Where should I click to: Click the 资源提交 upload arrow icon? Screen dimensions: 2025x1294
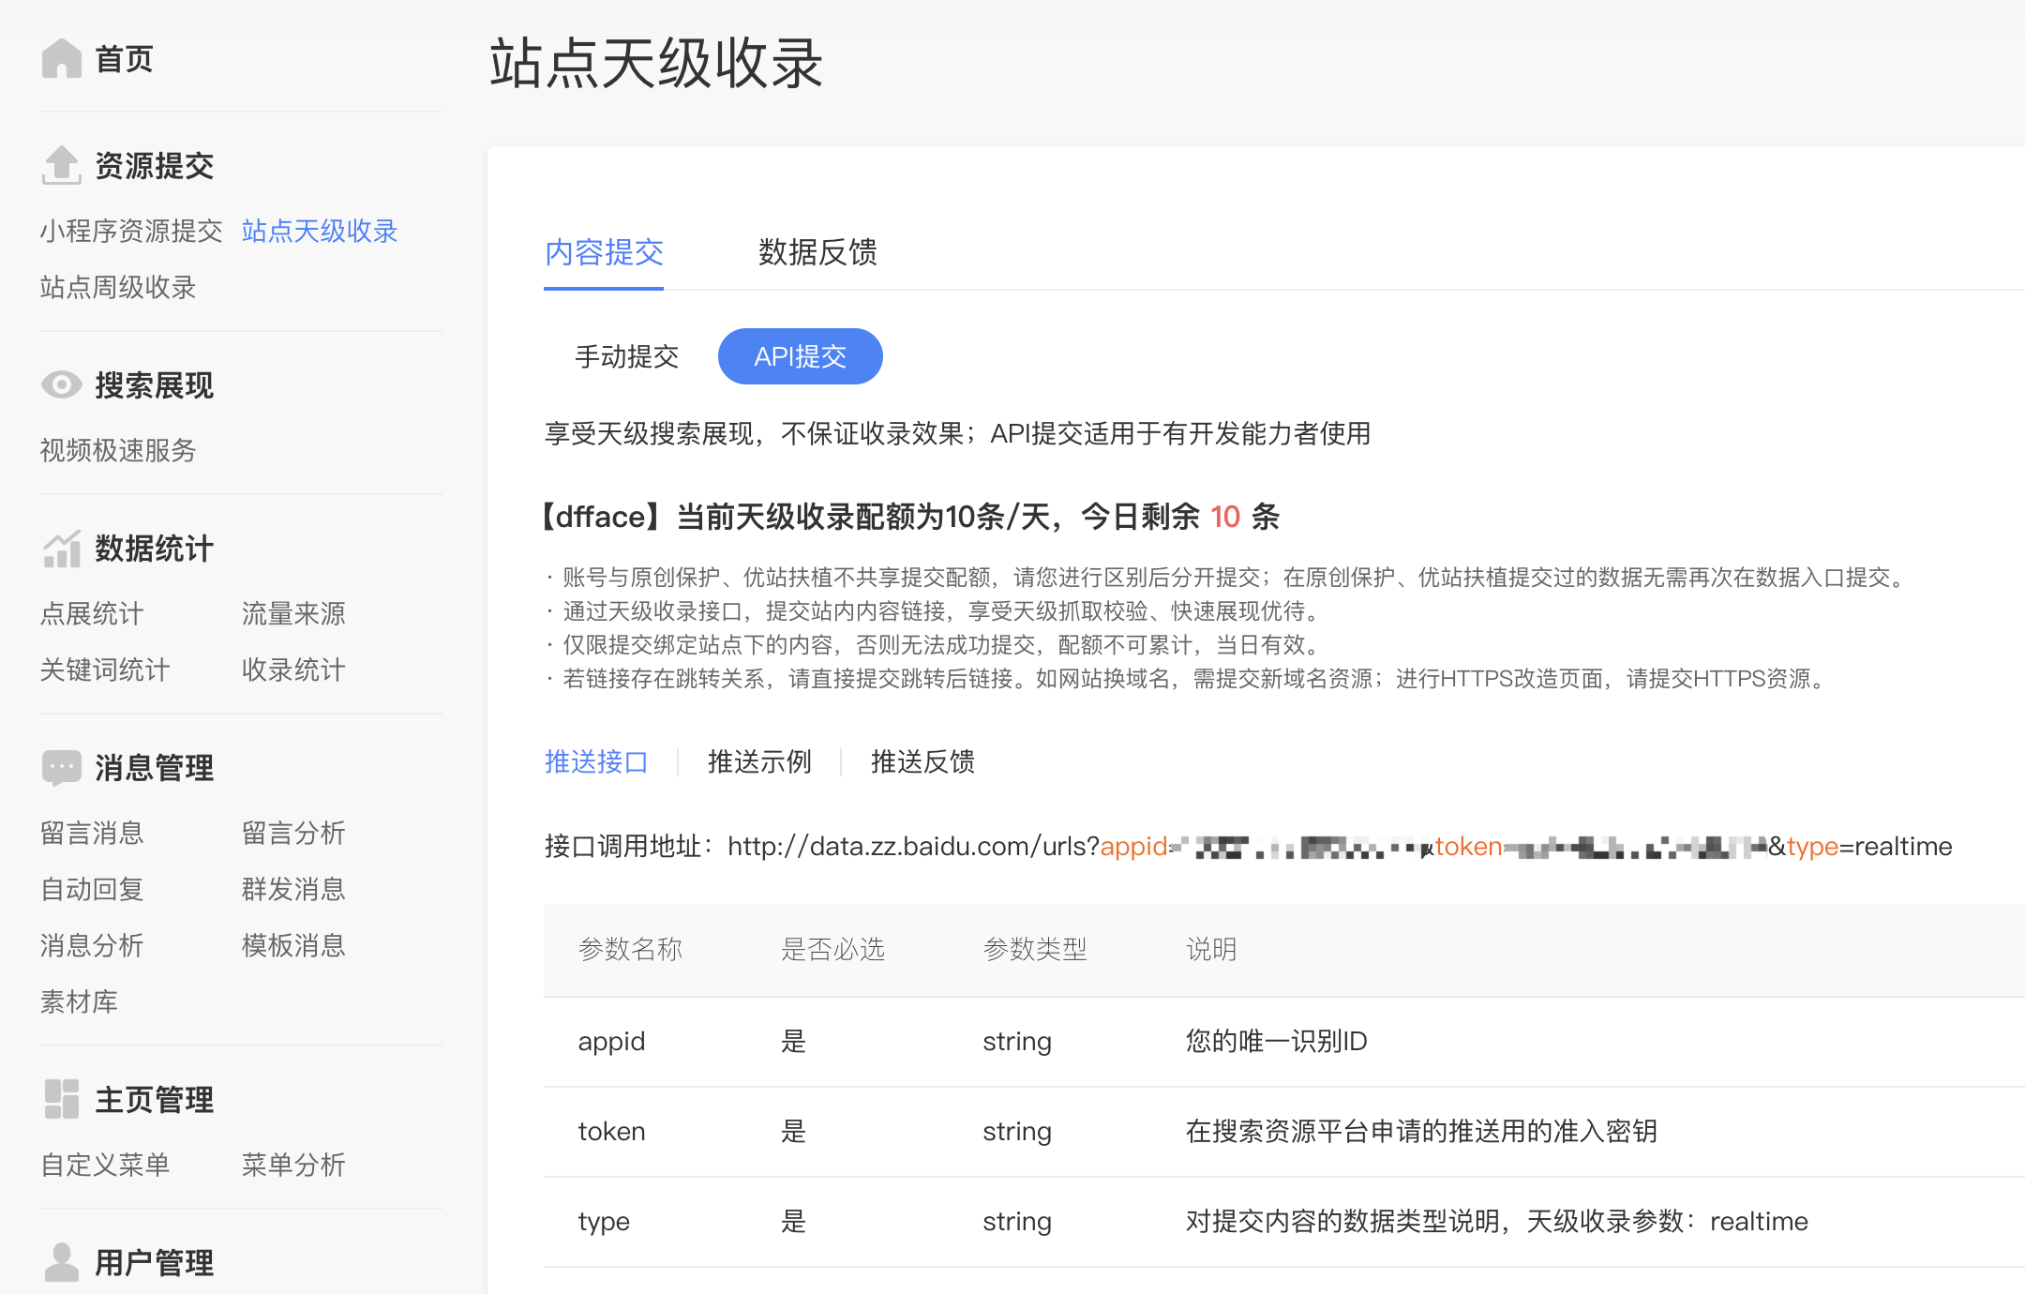pyautogui.click(x=62, y=165)
